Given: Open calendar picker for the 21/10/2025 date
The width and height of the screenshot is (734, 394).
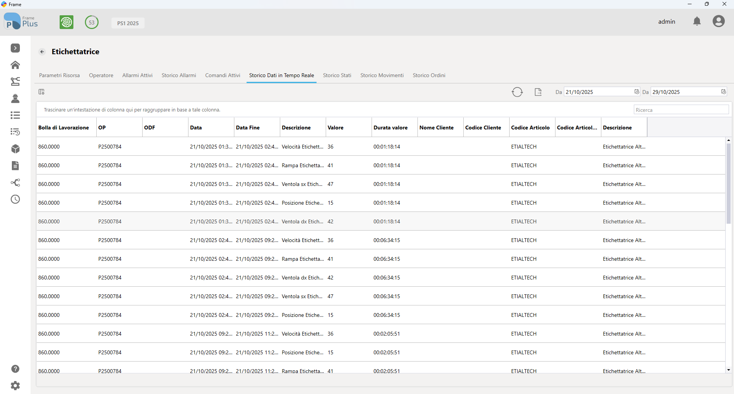Looking at the screenshot, I should coord(637,92).
